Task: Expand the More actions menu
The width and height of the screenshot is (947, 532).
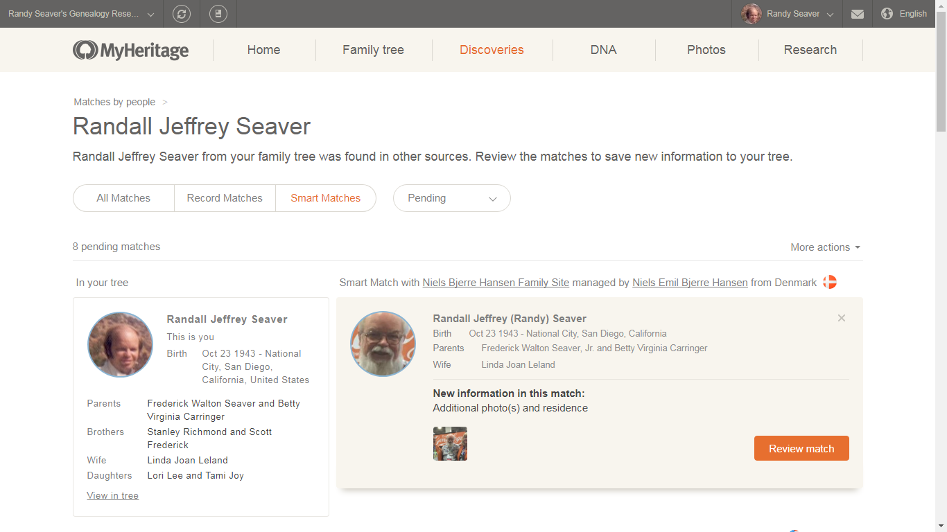Action: click(826, 247)
